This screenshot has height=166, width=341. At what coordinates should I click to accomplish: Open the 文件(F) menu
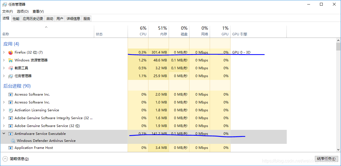tap(8, 11)
